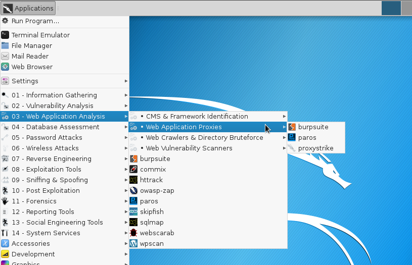Click the proxystrike icon in proxies submenu

292,148
